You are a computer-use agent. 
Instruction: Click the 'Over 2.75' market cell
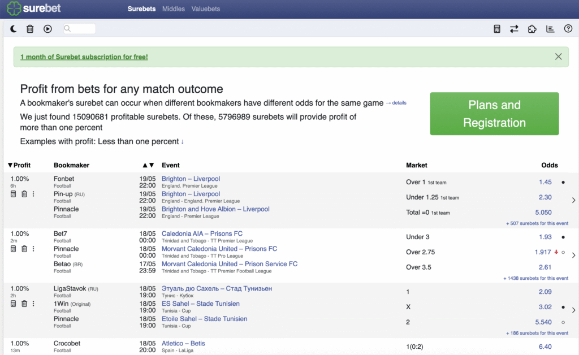click(x=421, y=252)
